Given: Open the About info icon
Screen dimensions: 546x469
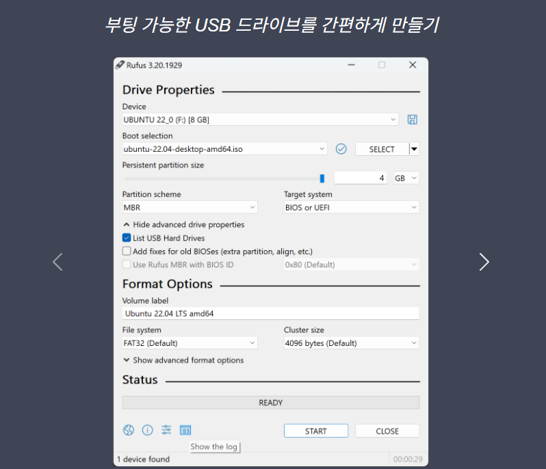Looking at the screenshot, I should [147, 430].
